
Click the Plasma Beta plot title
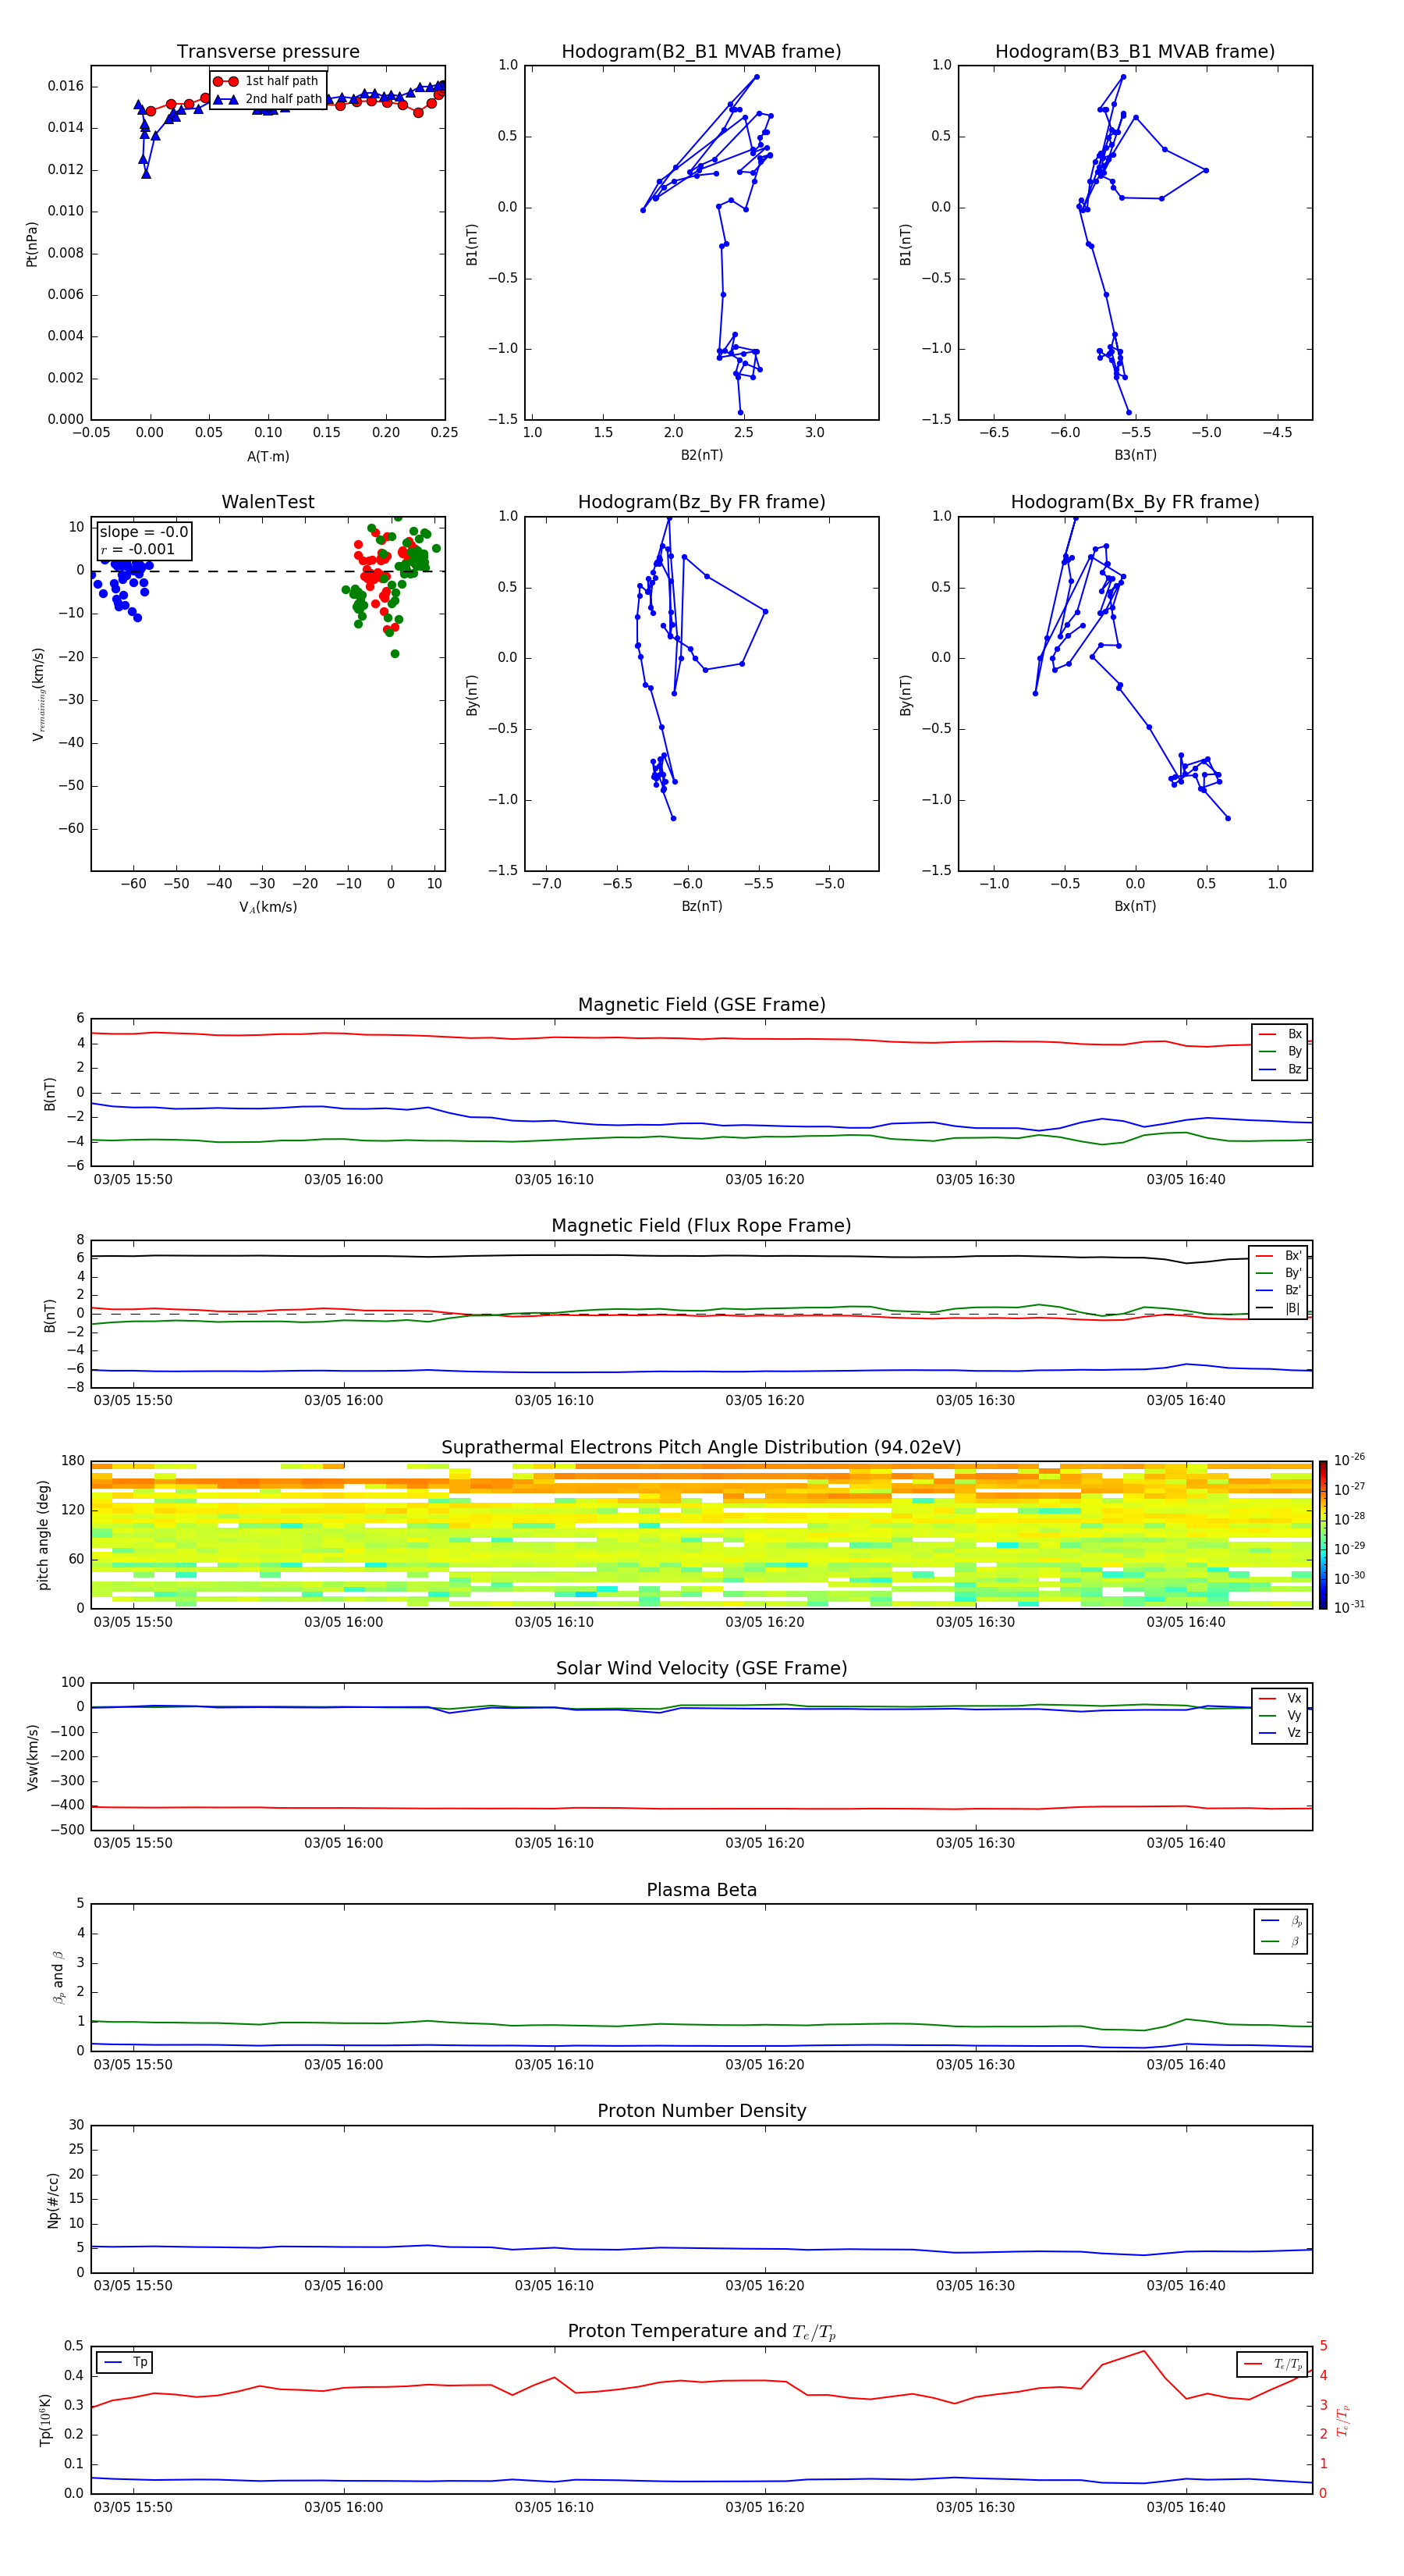point(701,1890)
